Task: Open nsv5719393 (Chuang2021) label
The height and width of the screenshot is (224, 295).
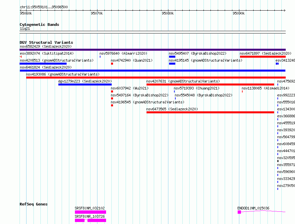Action: click(x=197, y=88)
